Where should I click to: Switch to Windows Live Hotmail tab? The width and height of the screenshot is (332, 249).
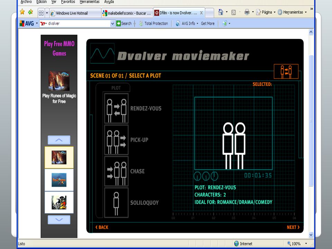point(75,13)
